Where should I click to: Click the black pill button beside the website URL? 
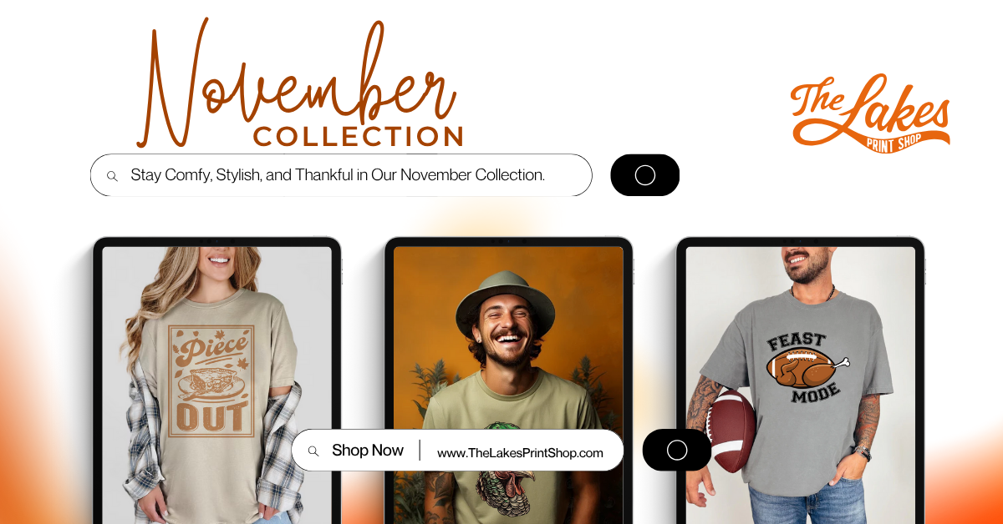[x=677, y=451]
